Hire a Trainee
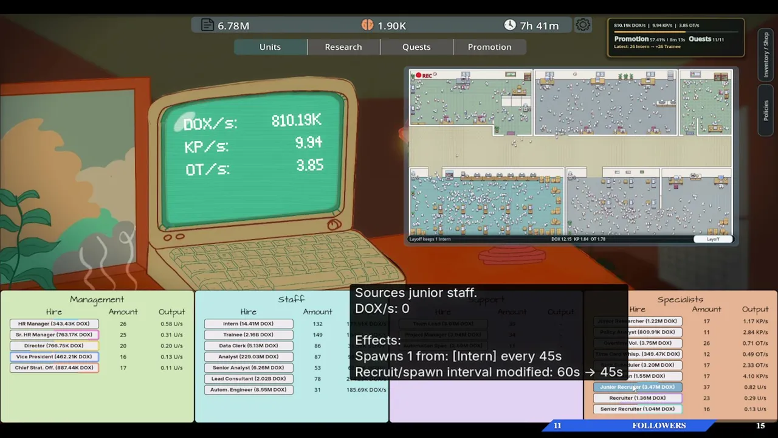The height and width of the screenshot is (438, 778). (249, 335)
